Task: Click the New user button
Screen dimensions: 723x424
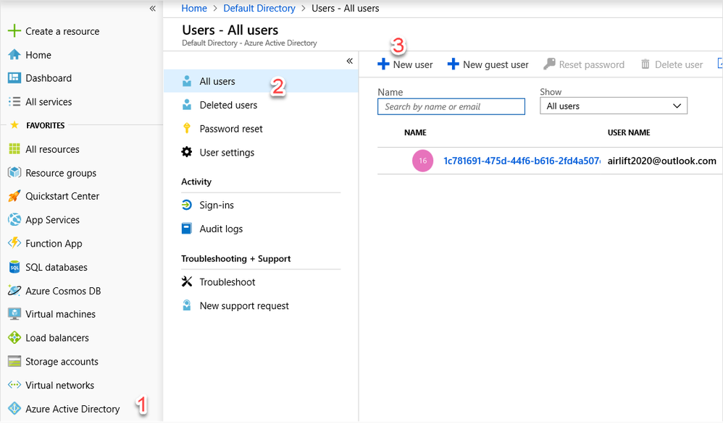Action: tap(405, 64)
